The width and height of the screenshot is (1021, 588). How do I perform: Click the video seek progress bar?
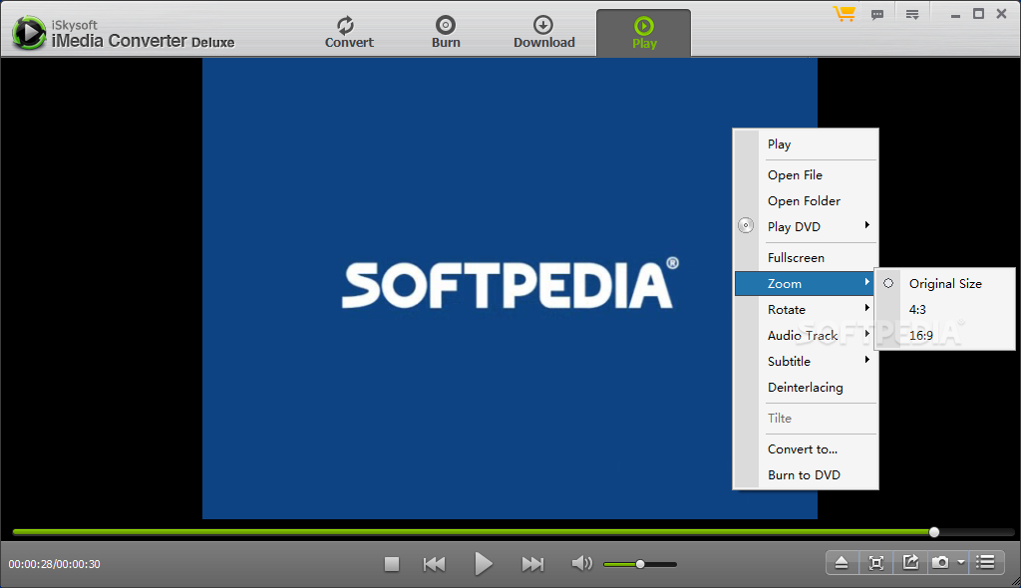(x=513, y=532)
